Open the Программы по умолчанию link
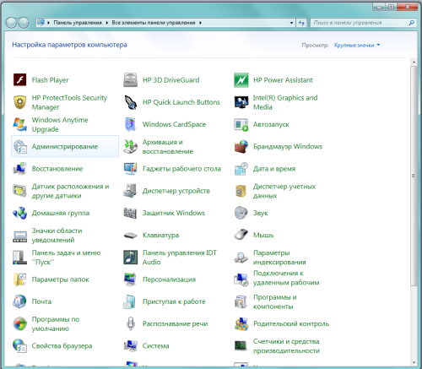Screen dimensions: 422x369 click(56, 324)
